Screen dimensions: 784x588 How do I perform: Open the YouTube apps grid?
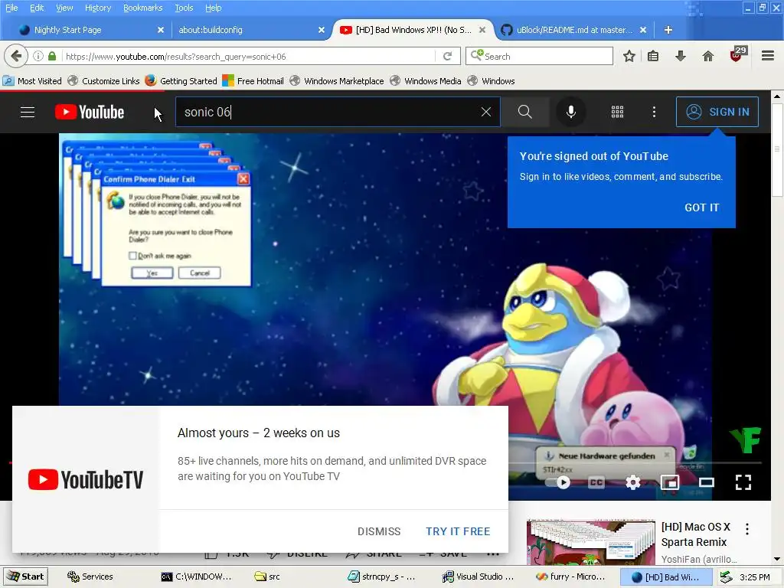point(618,112)
